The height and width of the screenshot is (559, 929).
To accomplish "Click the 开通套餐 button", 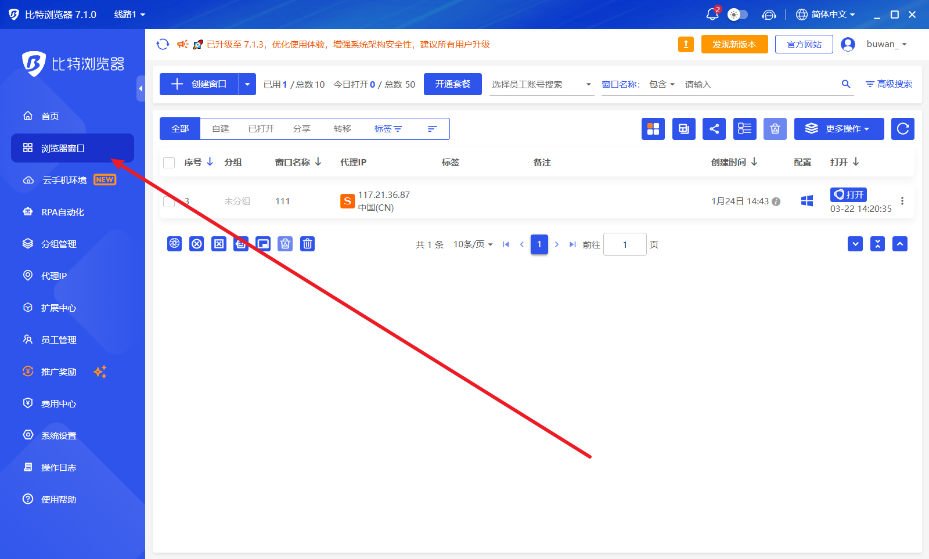I will (453, 84).
